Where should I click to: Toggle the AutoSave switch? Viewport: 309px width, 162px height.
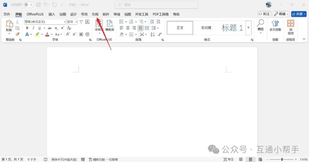coord(29,5)
